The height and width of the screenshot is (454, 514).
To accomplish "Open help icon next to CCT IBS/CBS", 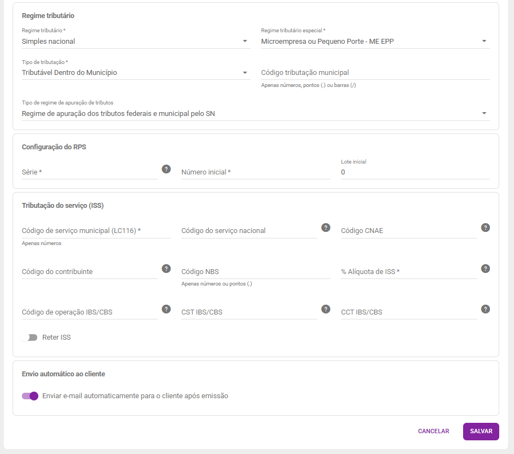I will pyautogui.click(x=485, y=309).
